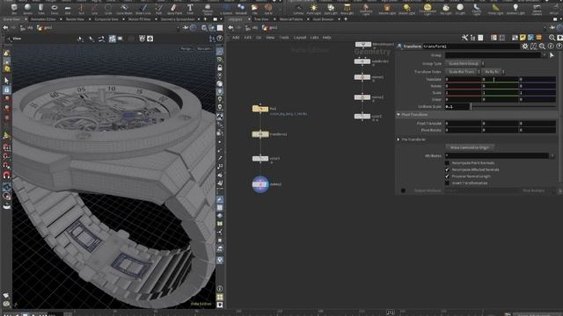Select the Font shelf tool
Screen dimensions: 563x316
(190, 9)
